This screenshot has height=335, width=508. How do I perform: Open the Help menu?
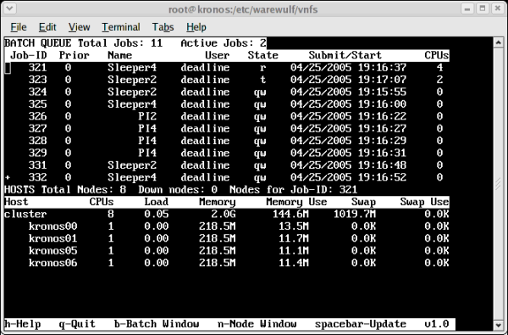[x=196, y=27]
